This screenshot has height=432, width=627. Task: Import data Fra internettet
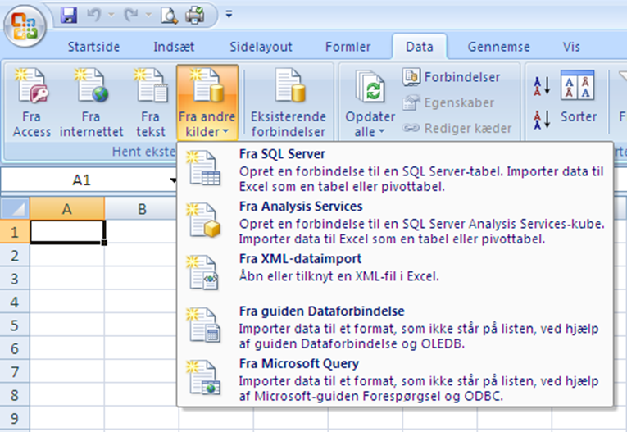pyautogui.click(x=91, y=102)
